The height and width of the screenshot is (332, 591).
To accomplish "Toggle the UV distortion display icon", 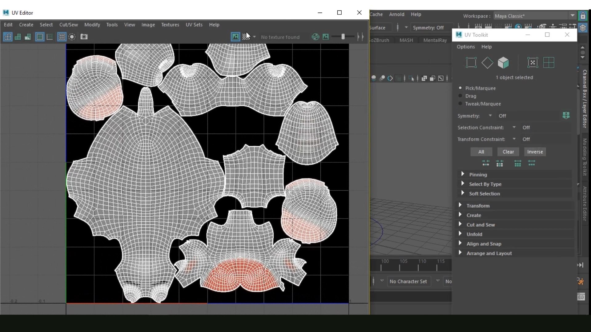I will click(28, 37).
